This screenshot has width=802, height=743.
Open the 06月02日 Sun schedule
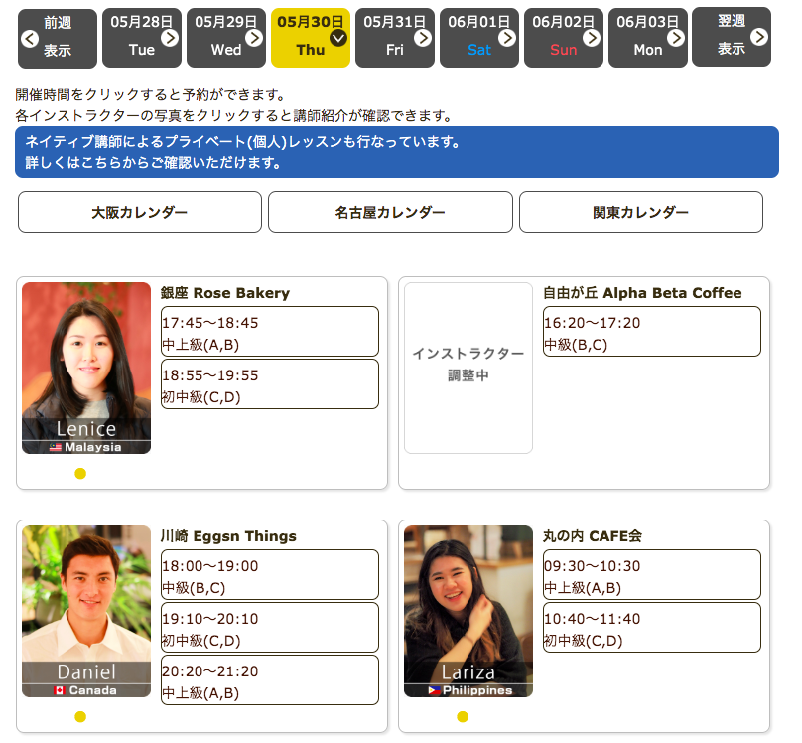click(563, 38)
